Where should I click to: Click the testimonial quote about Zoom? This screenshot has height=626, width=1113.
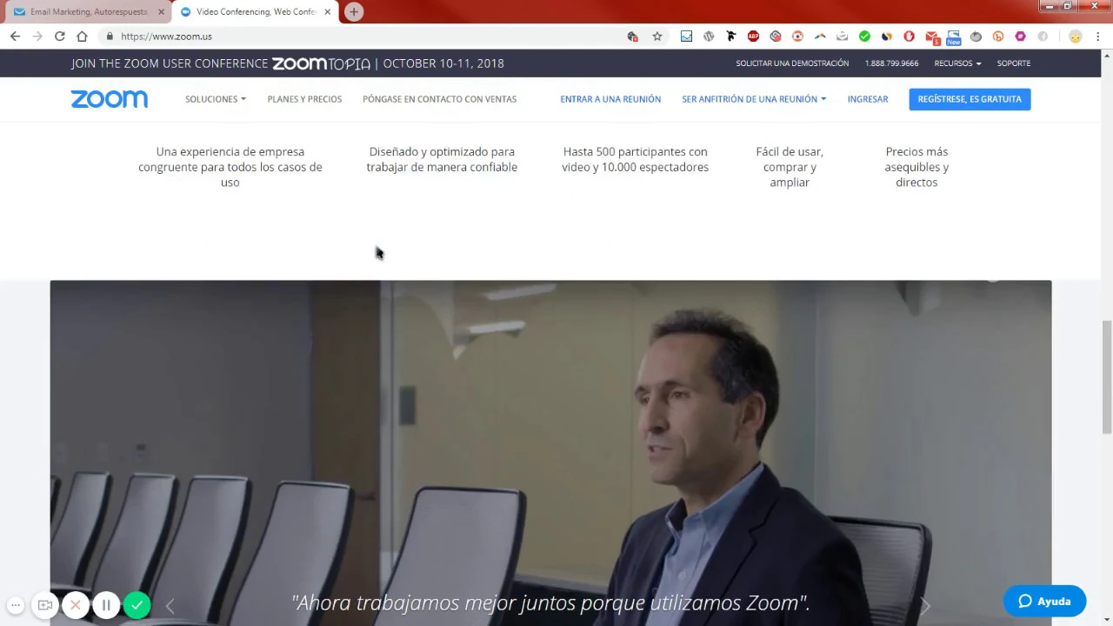pyautogui.click(x=550, y=603)
